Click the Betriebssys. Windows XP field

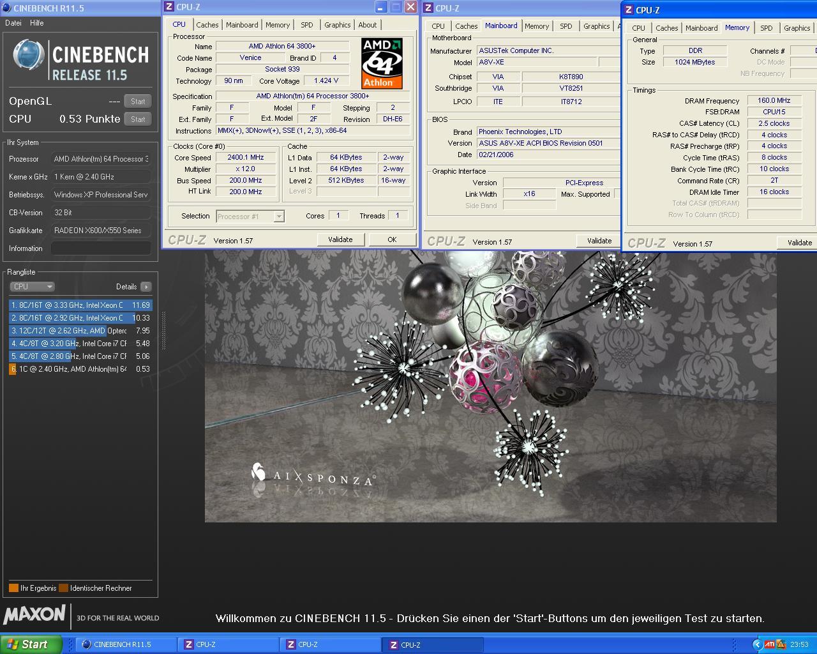[x=101, y=195]
